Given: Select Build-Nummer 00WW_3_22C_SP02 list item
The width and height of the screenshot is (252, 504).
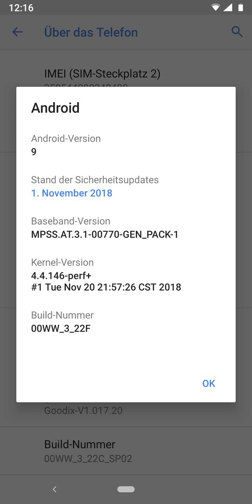Looking at the screenshot, I should pyautogui.click(x=126, y=451).
